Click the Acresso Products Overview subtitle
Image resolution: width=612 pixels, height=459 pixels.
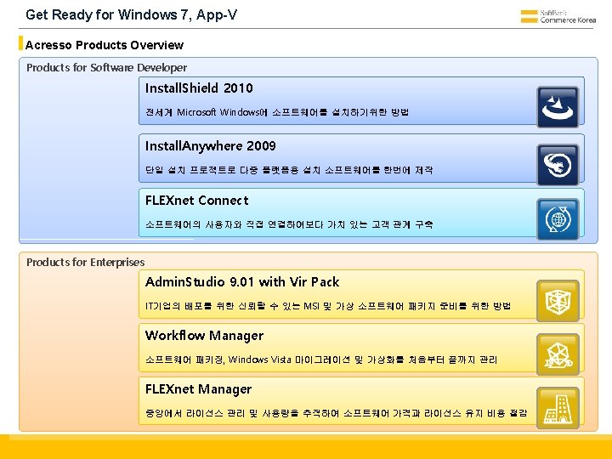click(x=105, y=45)
